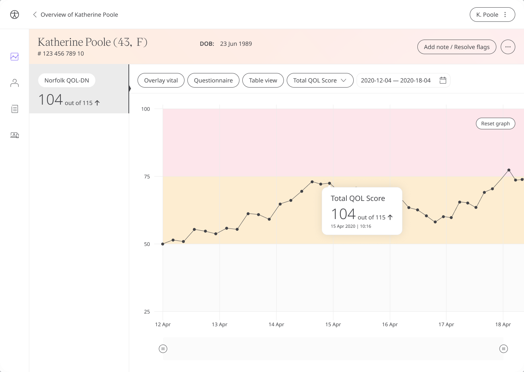Open the devices sidebar icon
The image size is (524, 372).
(15, 135)
